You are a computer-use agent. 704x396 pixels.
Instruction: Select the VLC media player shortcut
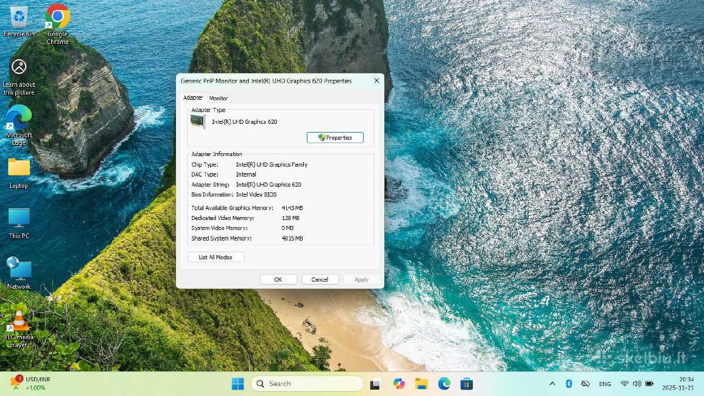(19, 327)
